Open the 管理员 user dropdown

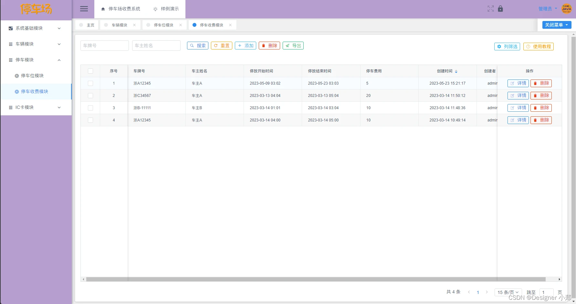click(548, 9)
